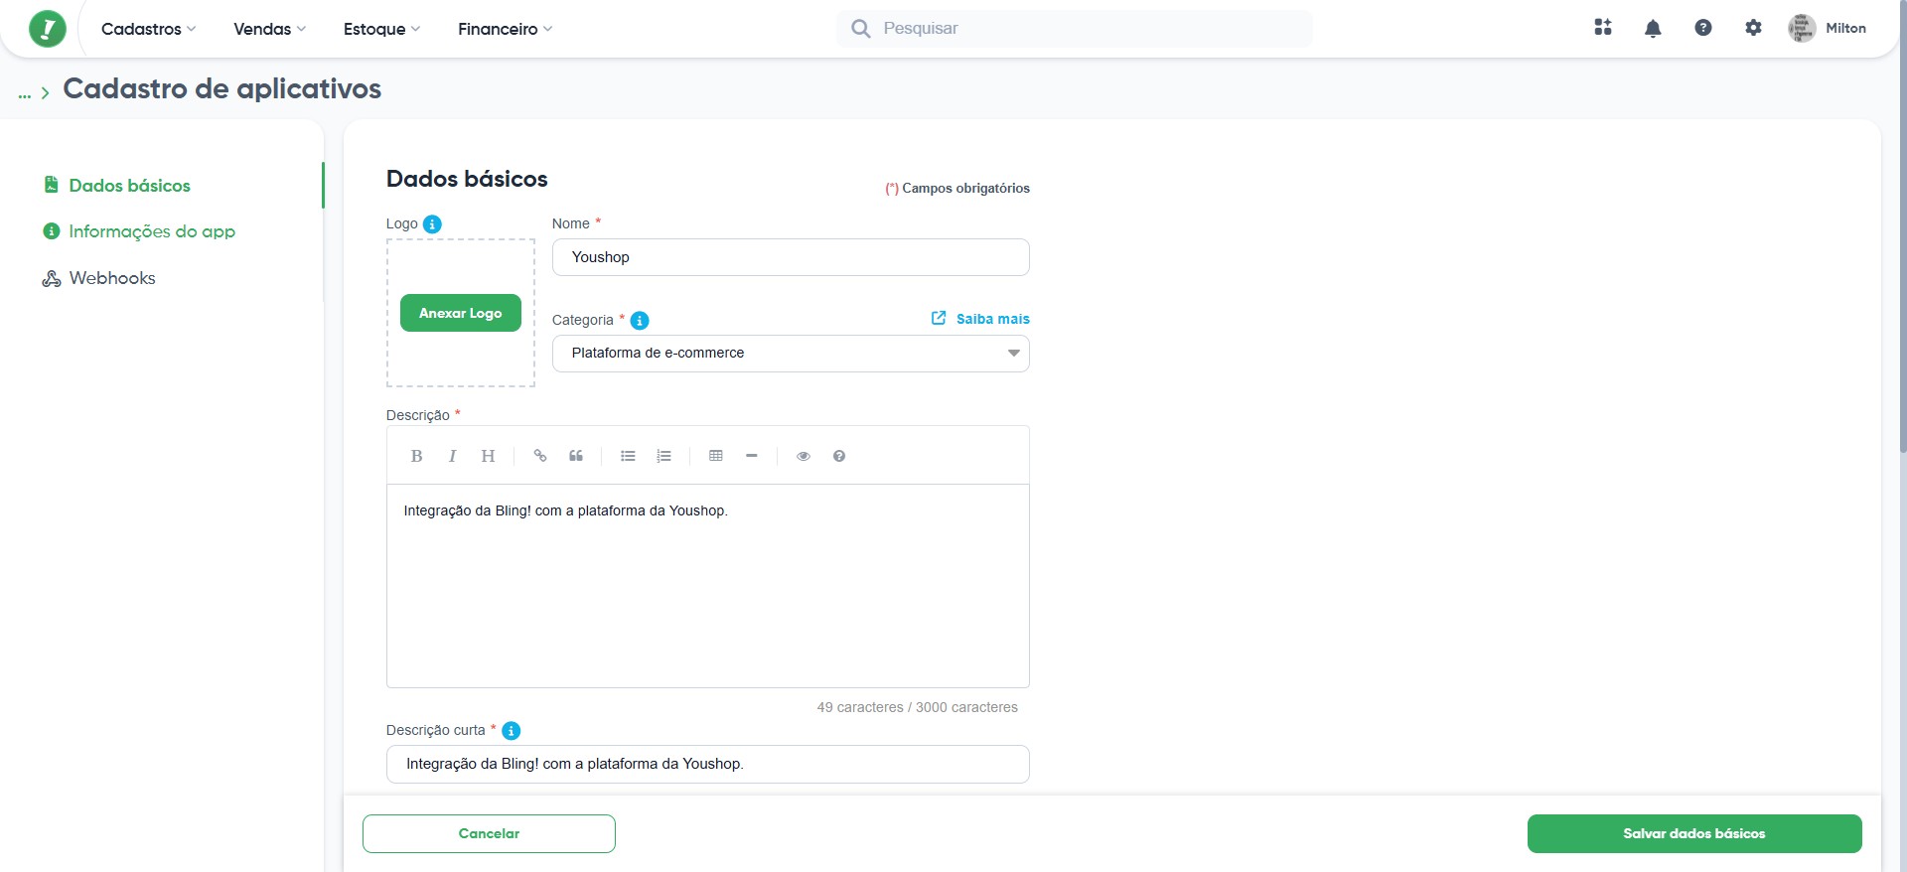
Task: Click inside the Descrição text area
Action: pos(708,586)
